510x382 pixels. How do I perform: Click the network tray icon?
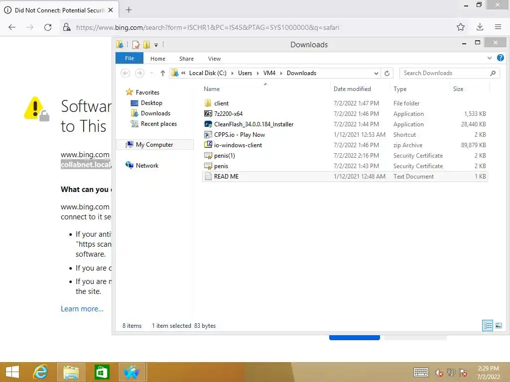(451, 373)
